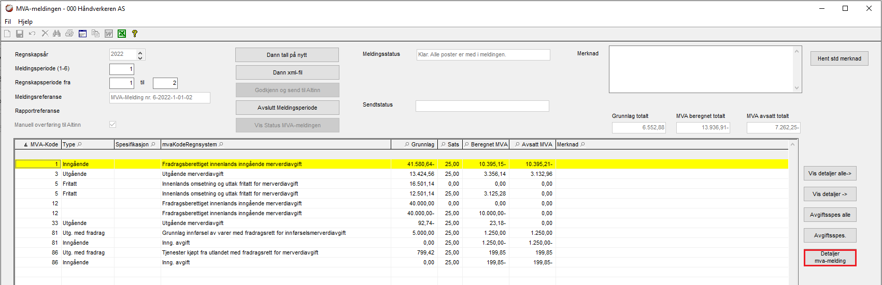Viewport: 882px width, 285px height.
Task: Click the printer icon in toolbar
Action: coord(69,34)
